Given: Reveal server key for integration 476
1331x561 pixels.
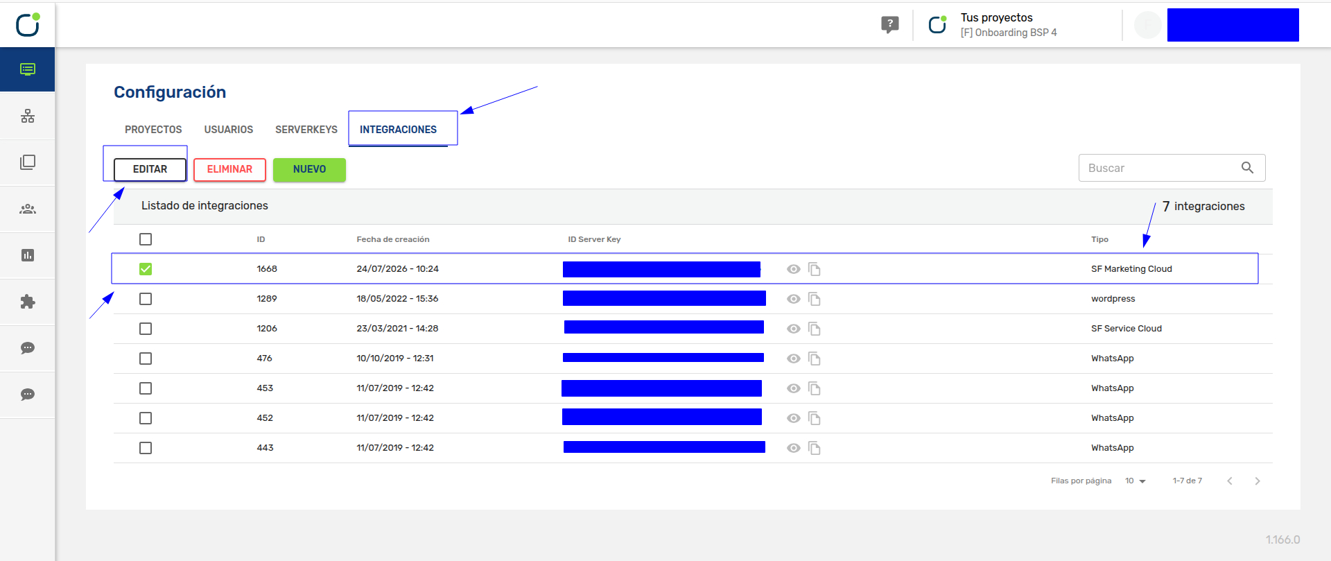Looking at the screenshot, I should click(794, 359).
